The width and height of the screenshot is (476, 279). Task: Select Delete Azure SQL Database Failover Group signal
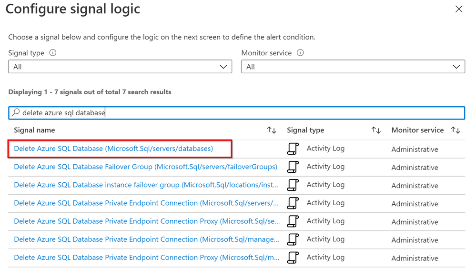coord(145,167)
